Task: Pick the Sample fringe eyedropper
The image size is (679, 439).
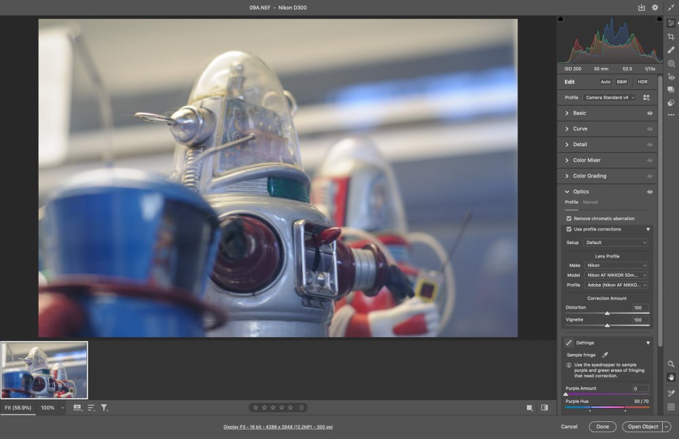Action: (x=605, y=355)
